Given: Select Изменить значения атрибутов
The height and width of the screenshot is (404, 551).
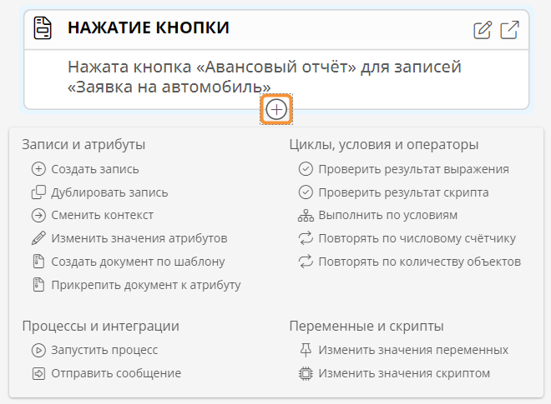Looking at the screenshot, I should click(x=139, y=238).
